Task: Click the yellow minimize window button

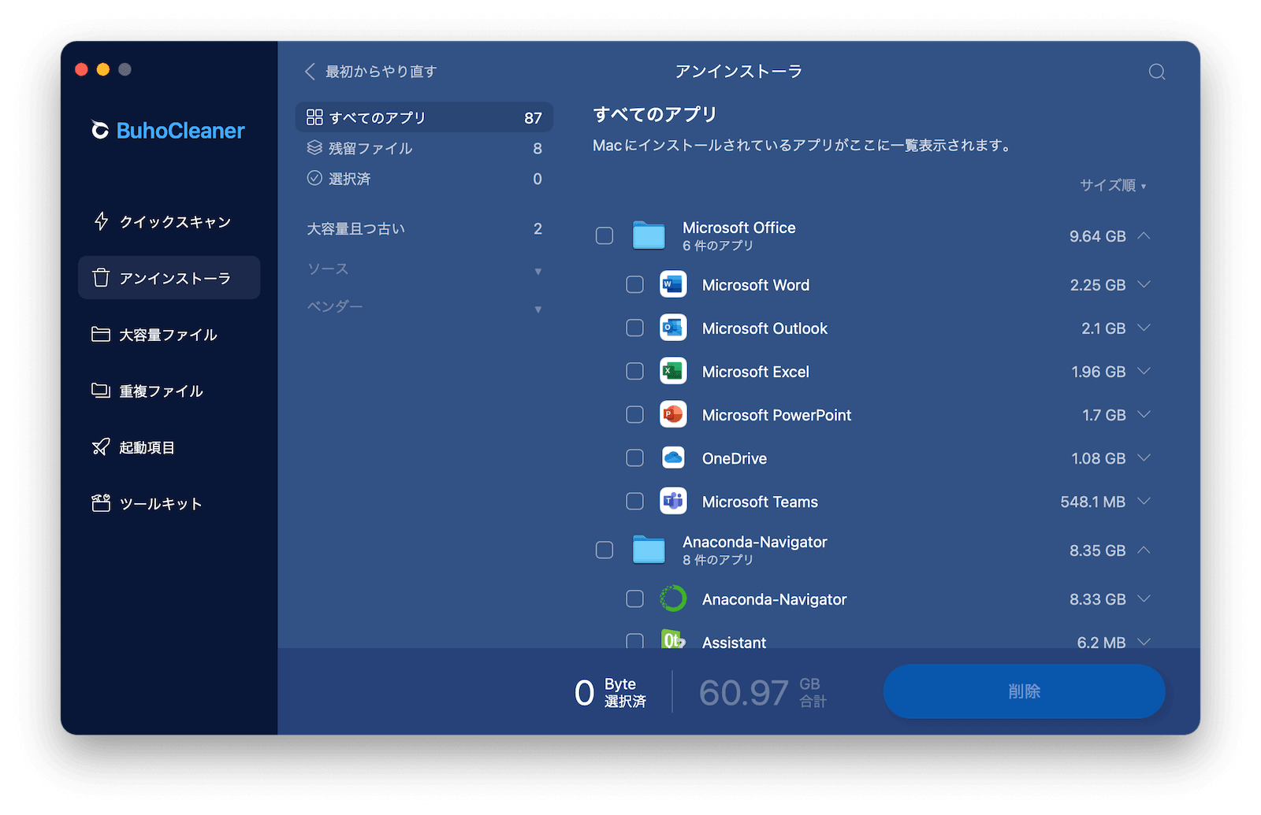Action: click(102, 69)
